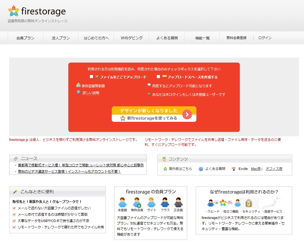Image resolution: width=304 pixels, height=245 pixels.
Task: Select the 無料会員 member icon
Action: [137, 203]
